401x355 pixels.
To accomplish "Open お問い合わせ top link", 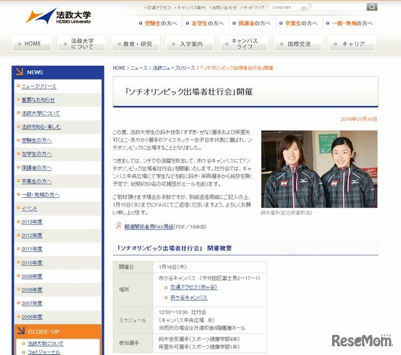I will 223,8.
